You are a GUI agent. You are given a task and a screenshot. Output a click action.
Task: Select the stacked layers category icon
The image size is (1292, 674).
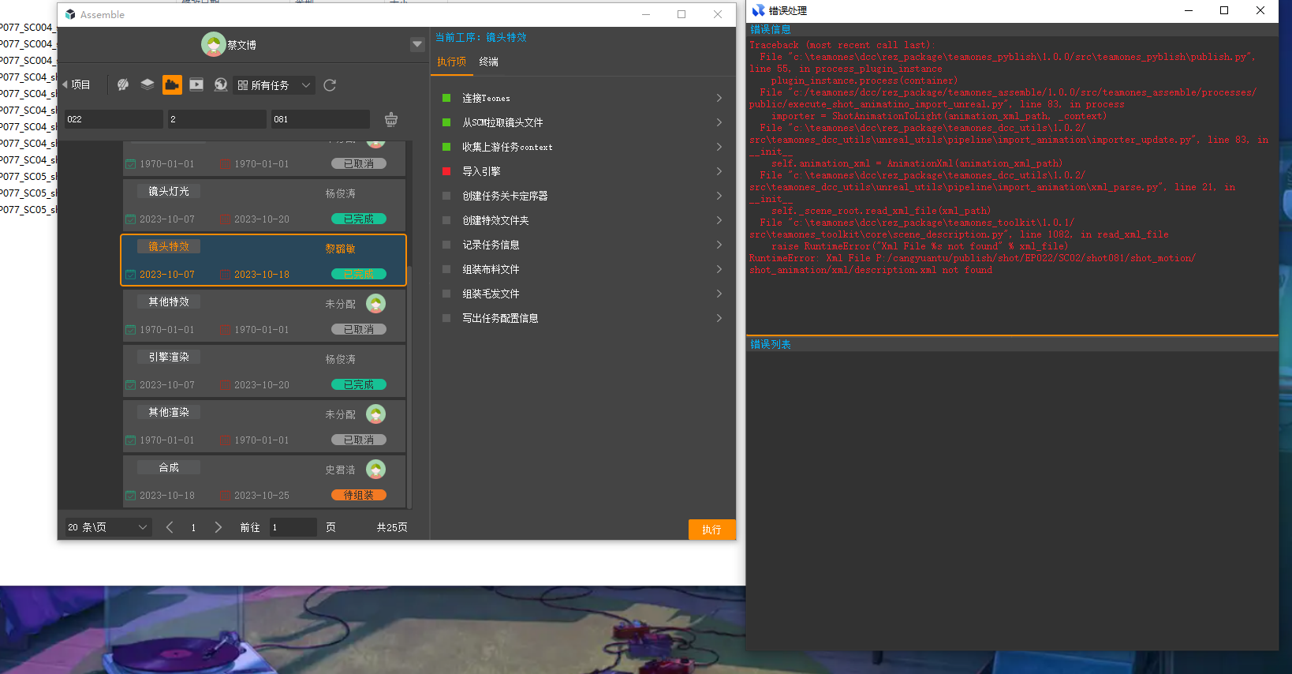147,84
